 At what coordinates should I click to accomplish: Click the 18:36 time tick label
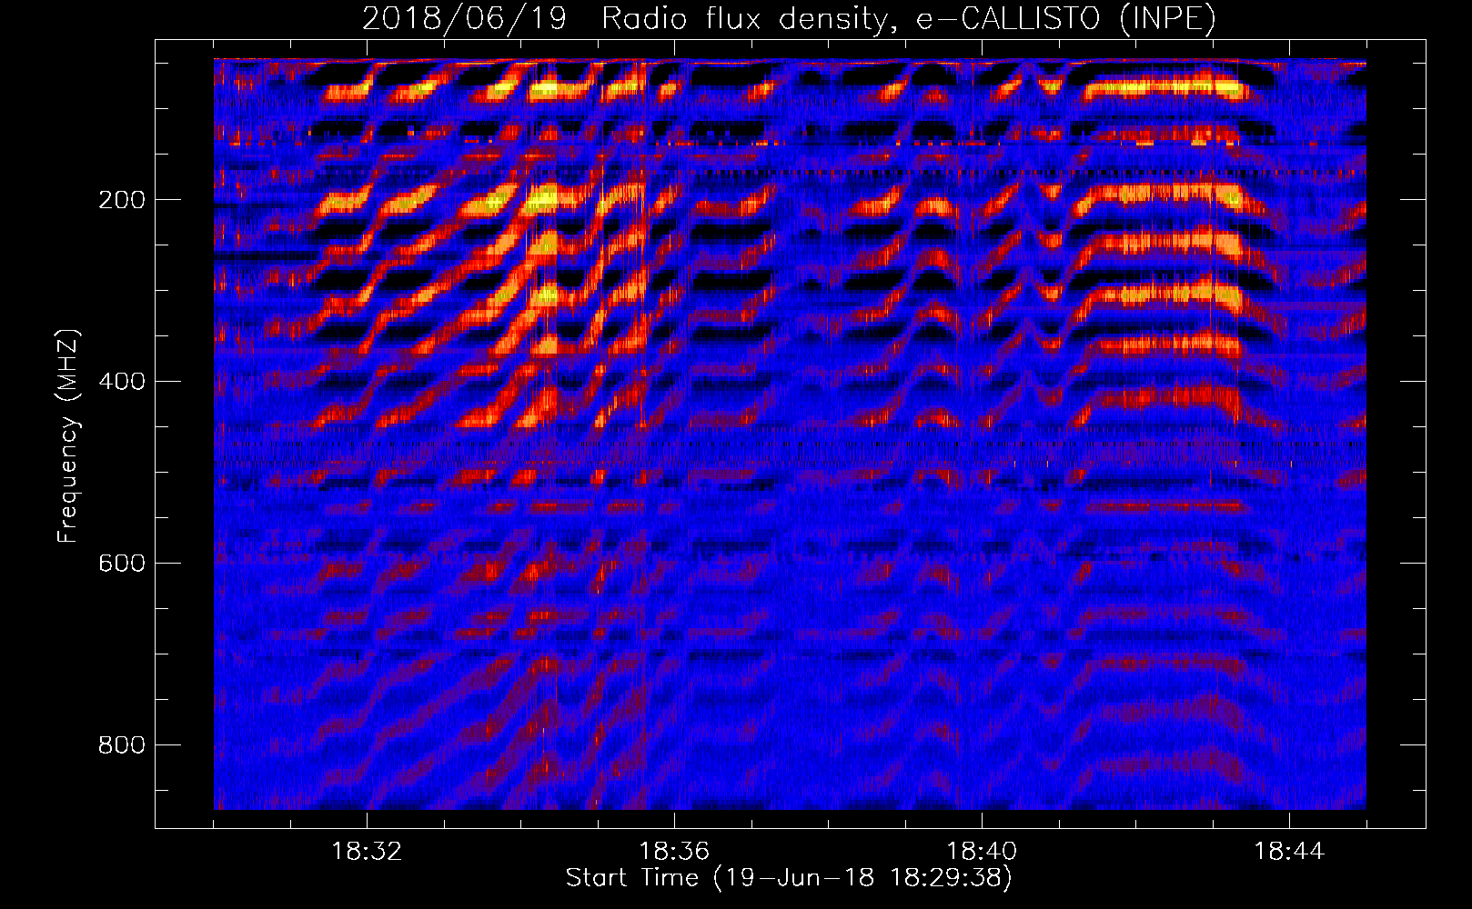pyautogui.click(x=674, y=852)
